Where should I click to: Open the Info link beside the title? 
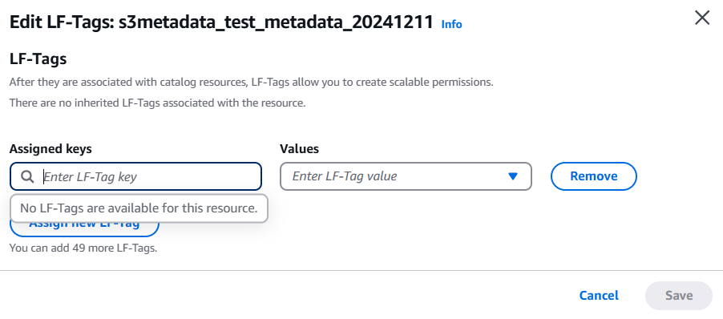click(x=451, y=24)
